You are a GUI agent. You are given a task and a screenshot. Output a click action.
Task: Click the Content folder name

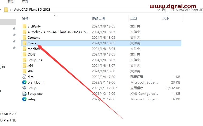(x=34, y=38)
